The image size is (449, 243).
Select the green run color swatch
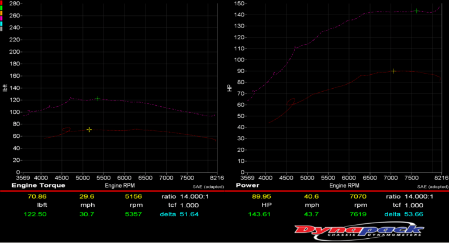(2, 7)
